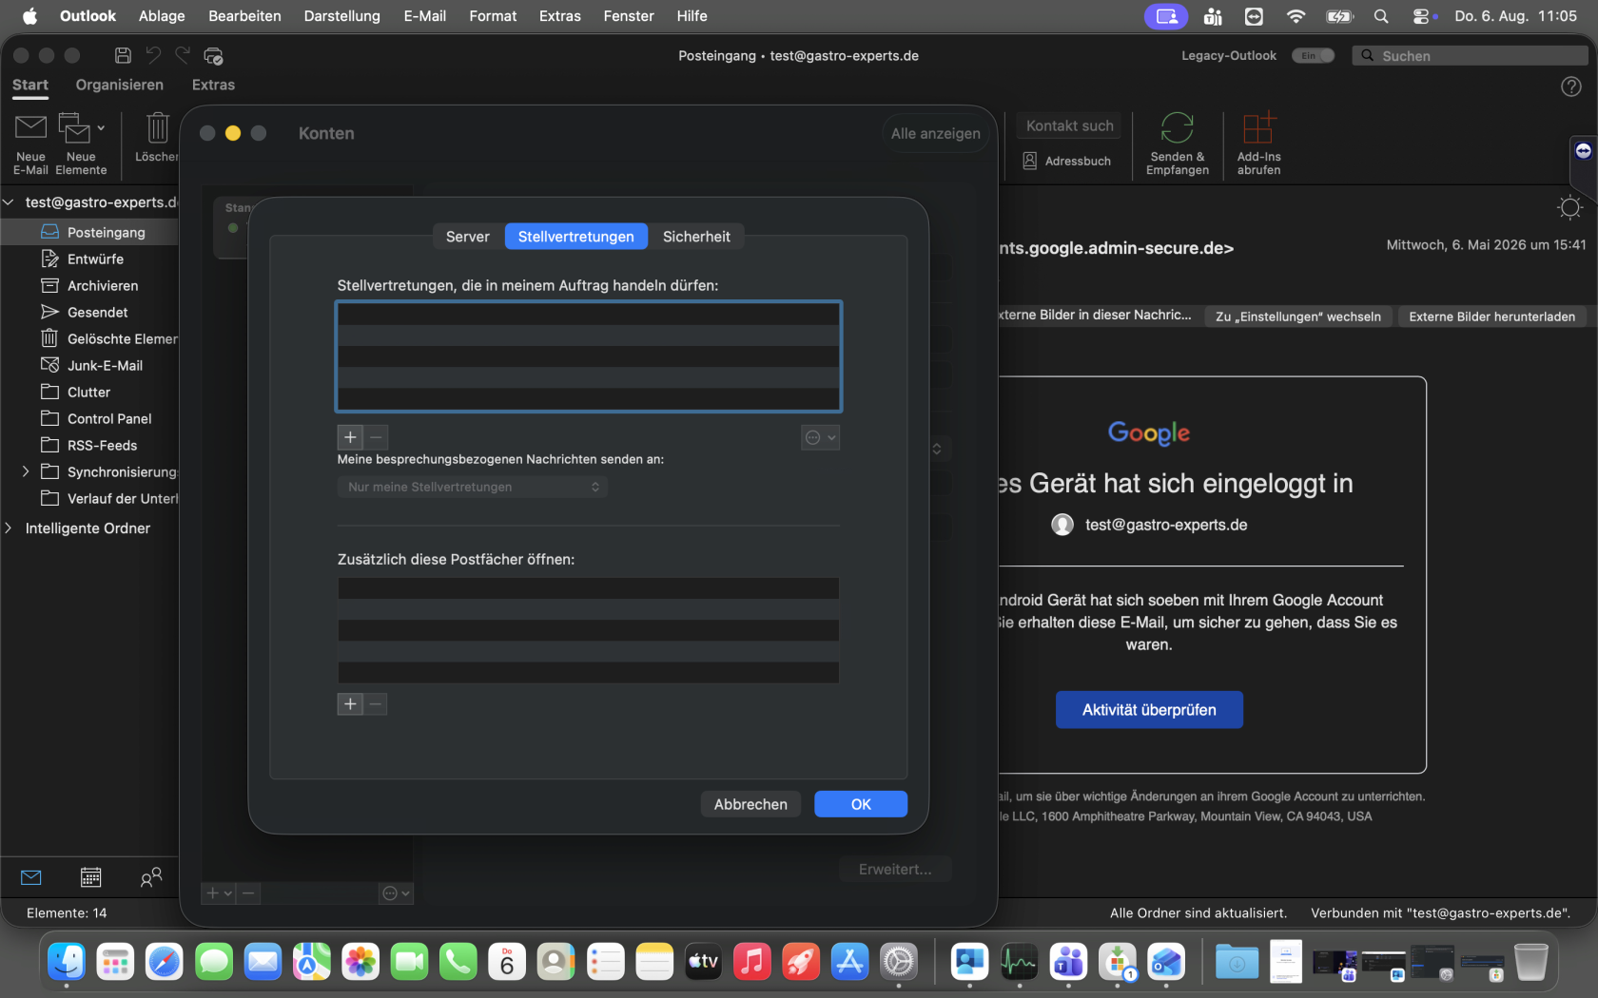Click inside the Stellvertretungen delegates list
Viewport: 1598px width, 998px height.
coord(589,356)
